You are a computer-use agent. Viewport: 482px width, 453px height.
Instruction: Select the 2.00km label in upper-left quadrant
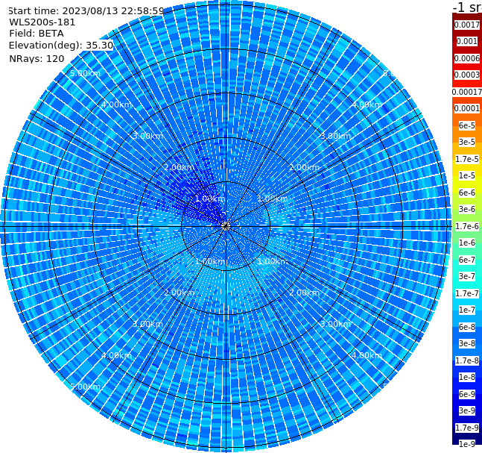(179, 167)
